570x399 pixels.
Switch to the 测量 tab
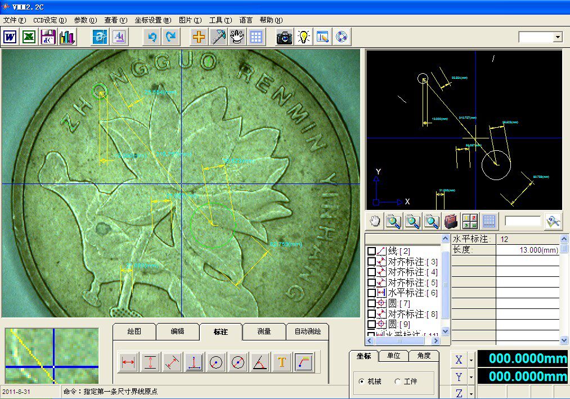[264, 331]
